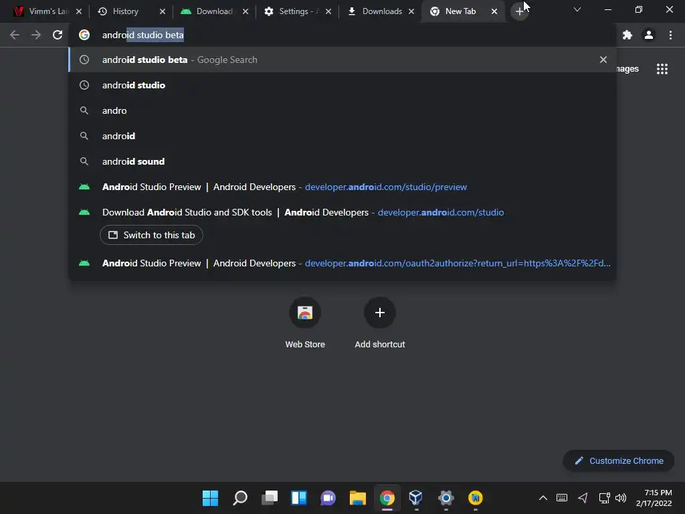Choose the 'android studio' history suggestion

[x=342, y=85]
